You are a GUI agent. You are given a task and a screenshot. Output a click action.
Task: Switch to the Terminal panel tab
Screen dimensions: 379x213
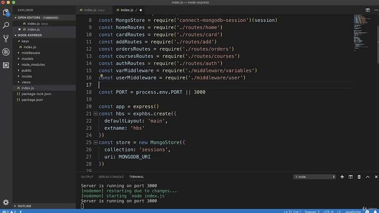click(136, 177)
